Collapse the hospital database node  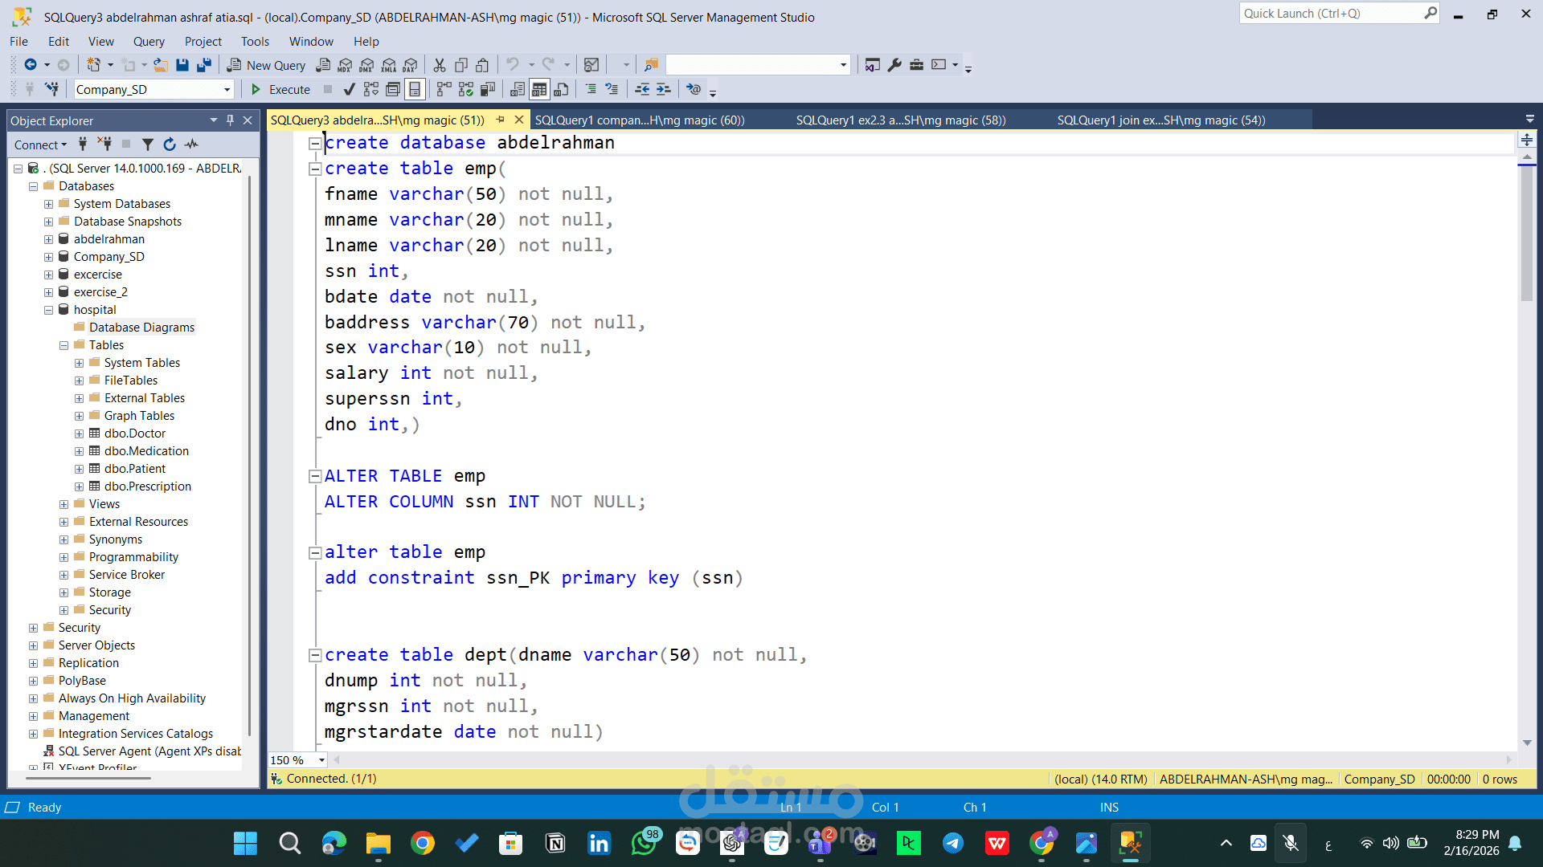point(48,310)
